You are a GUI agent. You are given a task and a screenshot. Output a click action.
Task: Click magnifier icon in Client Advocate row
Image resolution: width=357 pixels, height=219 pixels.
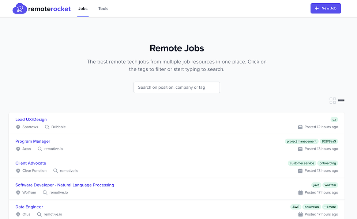(x=56, y=170)
